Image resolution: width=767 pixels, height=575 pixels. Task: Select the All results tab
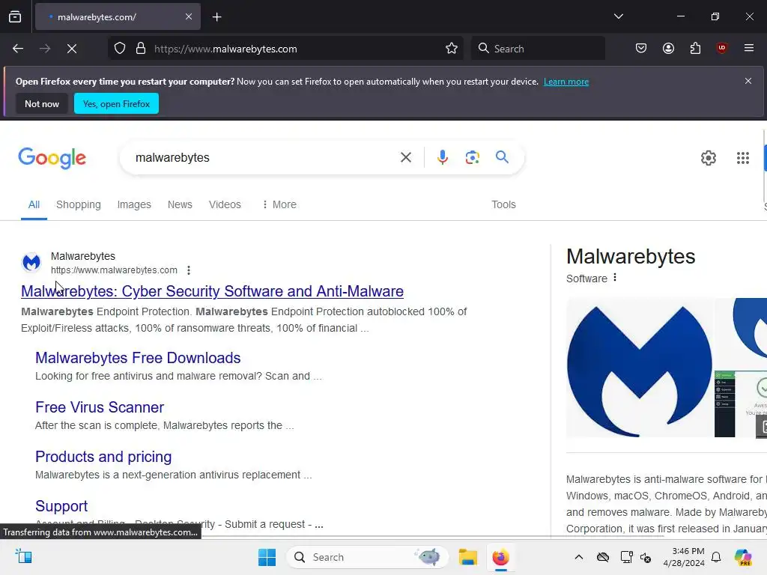click(34, 204)
